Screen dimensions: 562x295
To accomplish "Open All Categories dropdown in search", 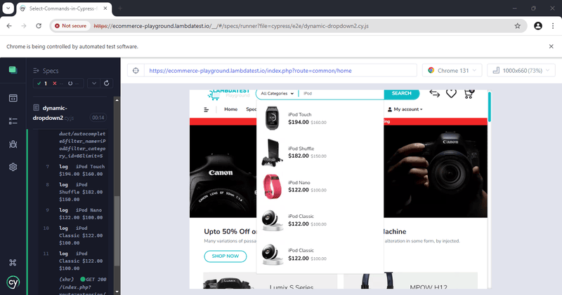I will pyautogui.click(x=277, y=93).
